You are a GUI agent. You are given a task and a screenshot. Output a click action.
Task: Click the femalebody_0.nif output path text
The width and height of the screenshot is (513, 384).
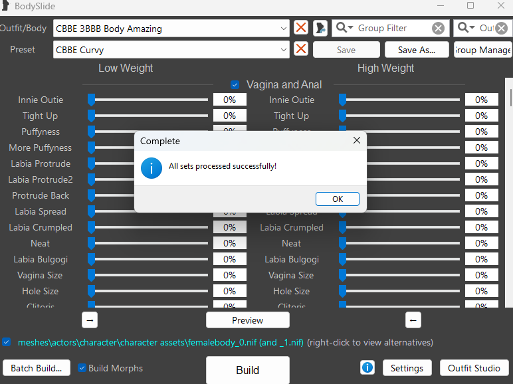point(161,342)
